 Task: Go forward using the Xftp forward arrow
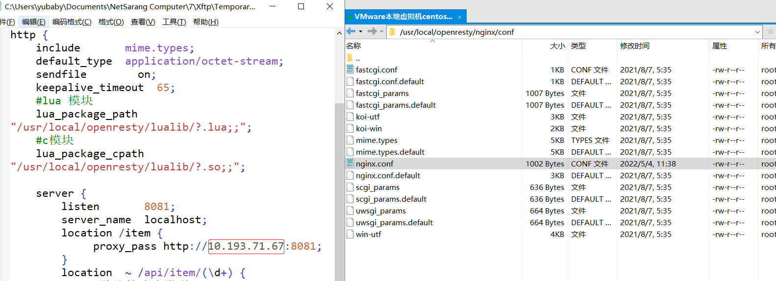(372, 31)
